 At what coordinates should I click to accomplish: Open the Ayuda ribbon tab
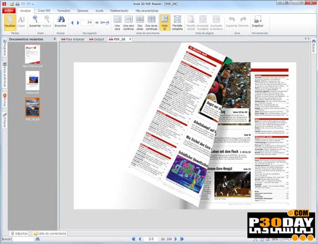[99, 10]
